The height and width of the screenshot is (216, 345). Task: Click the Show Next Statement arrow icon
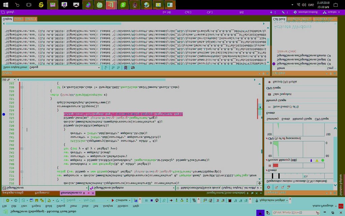tap(171, 200)
